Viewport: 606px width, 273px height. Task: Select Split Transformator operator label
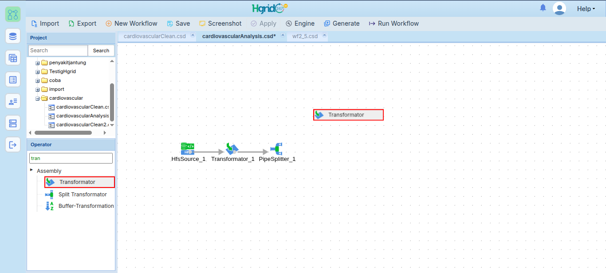(83, 195)
